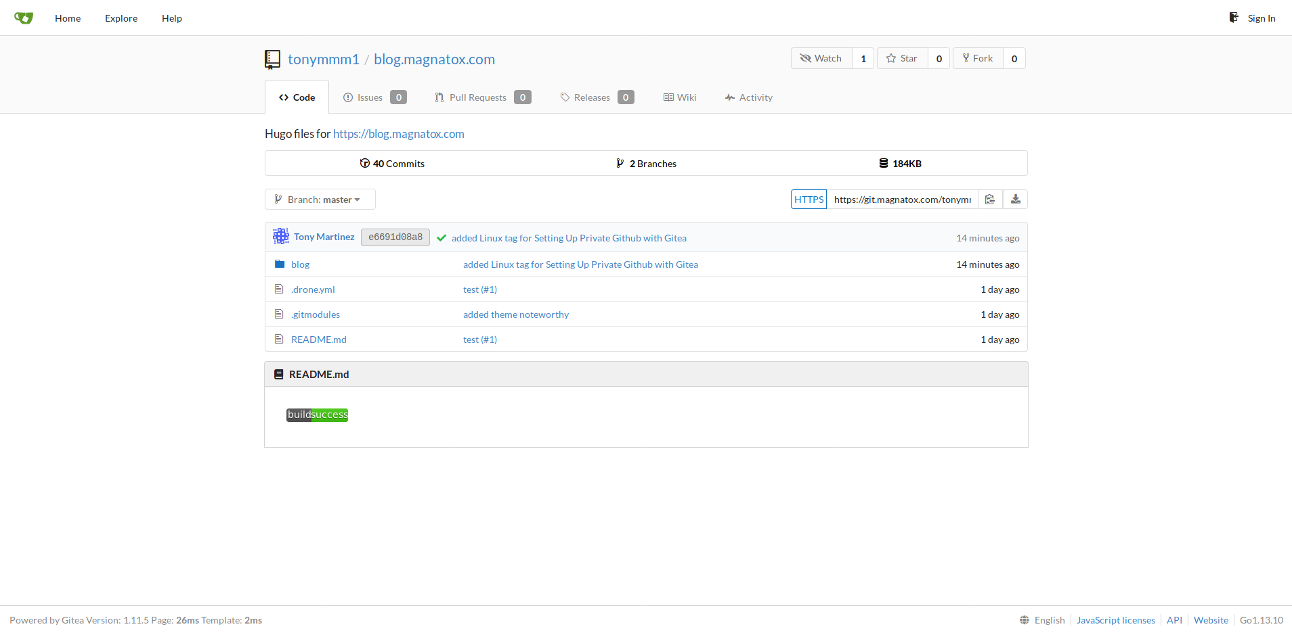View the 2 Branches list
The height and width of the screenshot is (633, 1292).
(x=646, y=164)
